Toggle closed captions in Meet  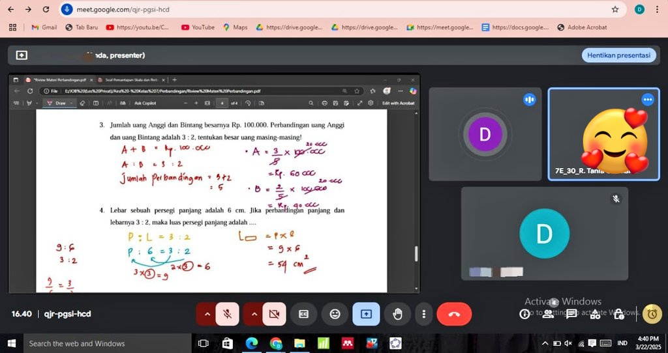(303, 314)
